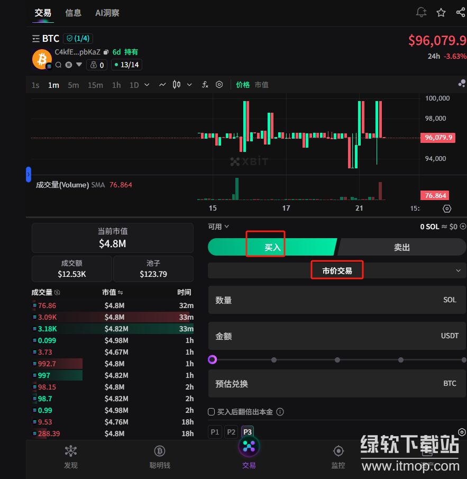467x479 pixels.
Task: Click the second stop on amount slider
Action: coord(274,360)
